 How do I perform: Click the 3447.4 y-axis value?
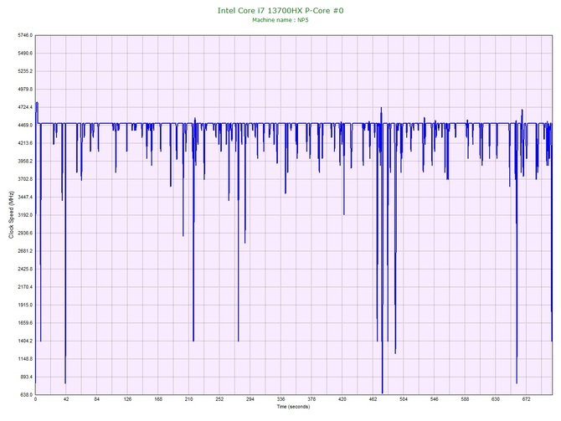pyautogui.click(x=25, y=197)
